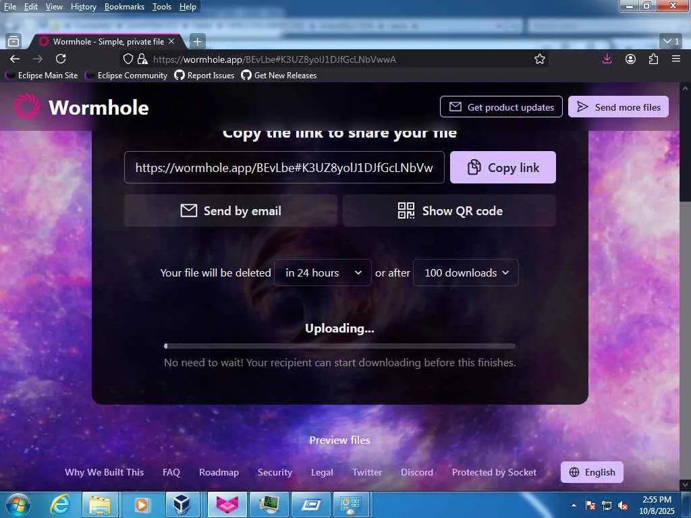Bookmark this page with the star icon
The image size is (691, 518).
539,59
